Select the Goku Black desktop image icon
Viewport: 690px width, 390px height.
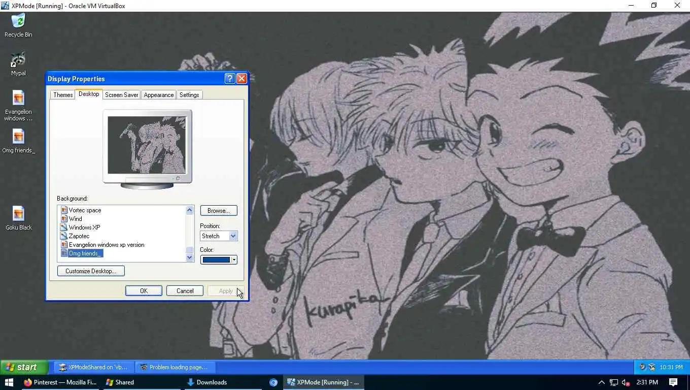(x=18, y=218)
